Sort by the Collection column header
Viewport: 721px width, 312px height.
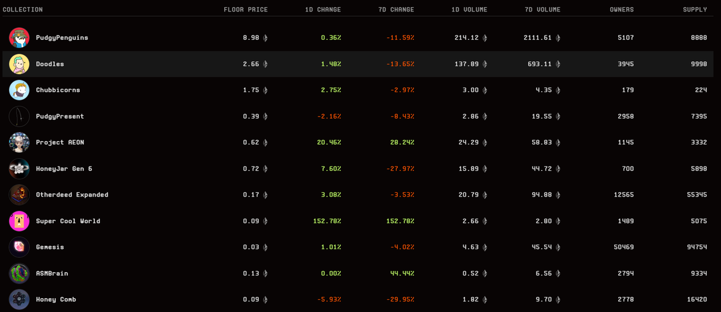(23, 10)
